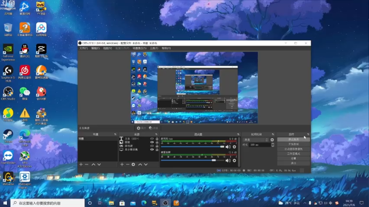The width and height of the screenshot is (369, 207).
Task: Add a new source with plus icon
Action: (x=122, y=164)
